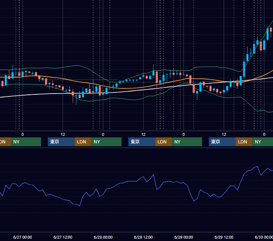Click the 6/27 00:00 date label
Screen dimensions: 273x241
[x=22, y=237]
